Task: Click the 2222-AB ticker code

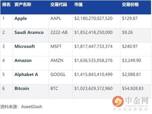Action: pos(59,33)
